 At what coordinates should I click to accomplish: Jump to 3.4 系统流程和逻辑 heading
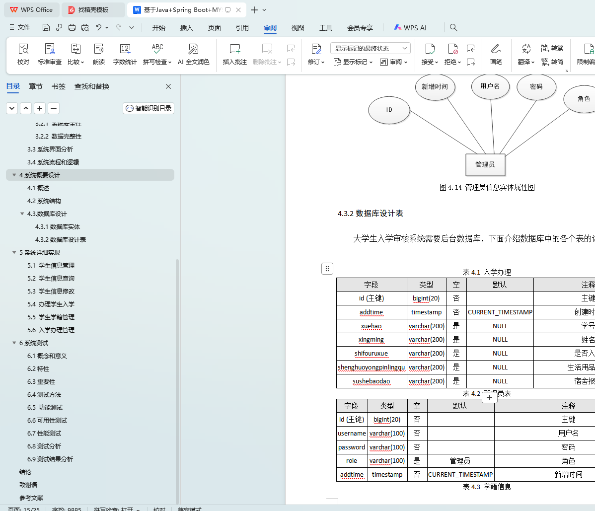coord(53,162)
